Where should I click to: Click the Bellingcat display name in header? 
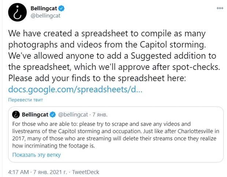coord(44,8)
